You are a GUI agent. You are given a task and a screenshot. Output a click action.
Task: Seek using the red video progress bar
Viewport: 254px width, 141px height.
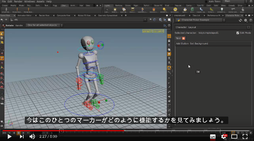click(x=63, y=131)
